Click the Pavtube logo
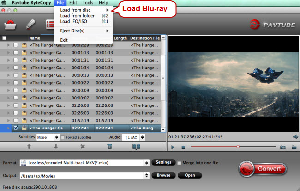Viewport: 300px width, 191px height. 272,25
